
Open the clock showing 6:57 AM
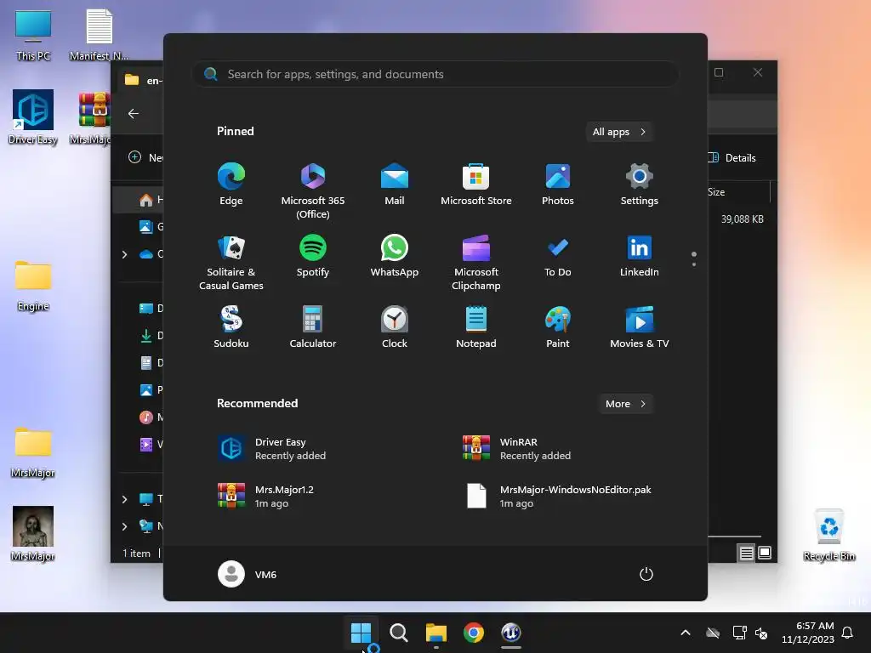[808, 633]
